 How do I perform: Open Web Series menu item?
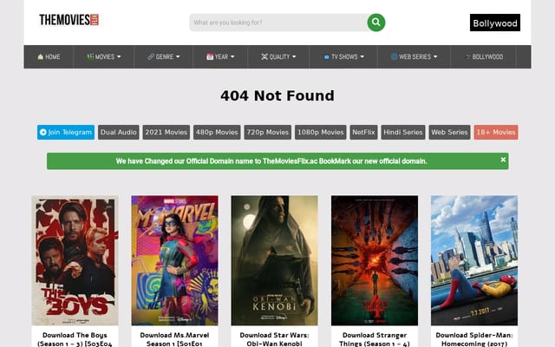pos(415,56)
